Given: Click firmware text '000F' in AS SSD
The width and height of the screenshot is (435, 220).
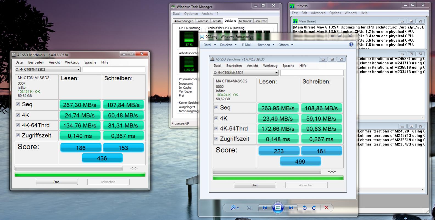Looking at the screenshot, I should pos(22,83).
